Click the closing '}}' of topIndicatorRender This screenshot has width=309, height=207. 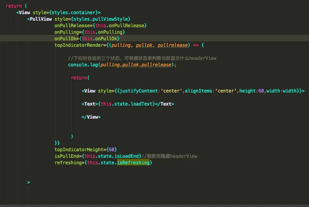click(x=57, y=143)
